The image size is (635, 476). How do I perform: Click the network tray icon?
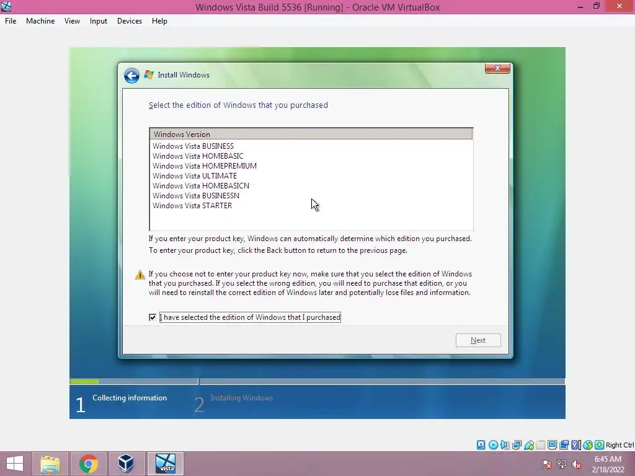562,464
